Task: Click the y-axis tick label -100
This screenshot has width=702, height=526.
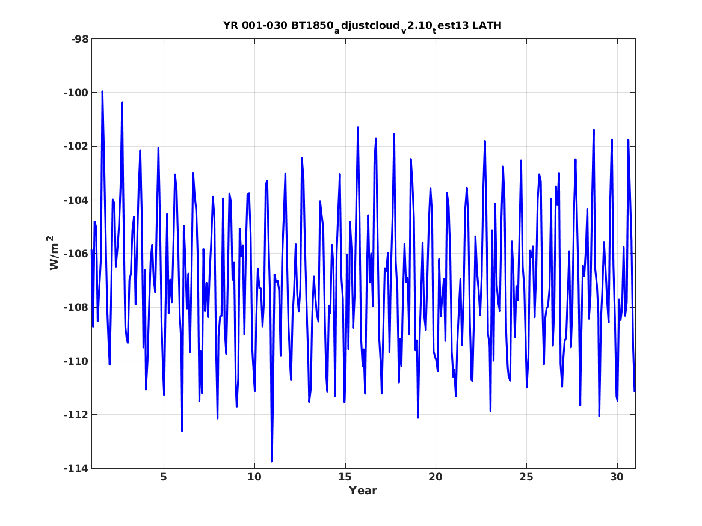Action: tap(76, 93)
